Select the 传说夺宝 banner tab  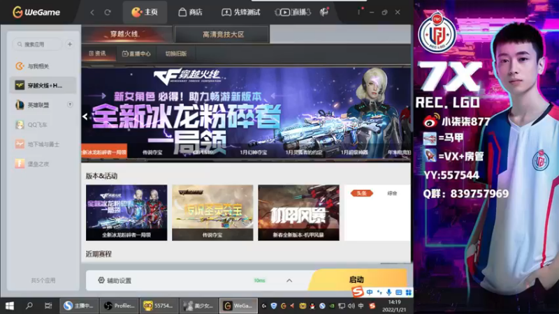(152, 152)
